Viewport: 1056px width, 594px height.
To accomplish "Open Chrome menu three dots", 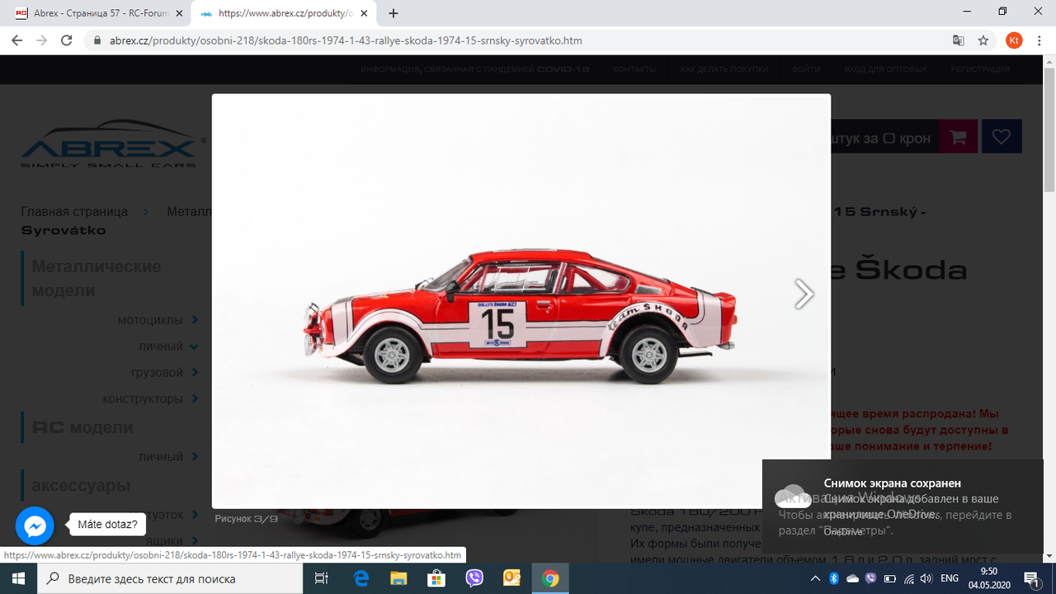I will click(1039, 40).
